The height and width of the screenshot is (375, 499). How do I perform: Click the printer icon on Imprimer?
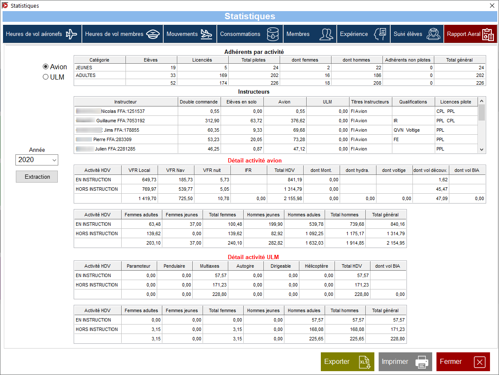coord(422,362)
